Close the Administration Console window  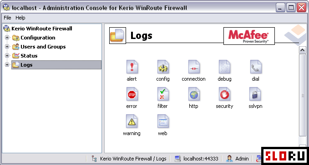302,8
